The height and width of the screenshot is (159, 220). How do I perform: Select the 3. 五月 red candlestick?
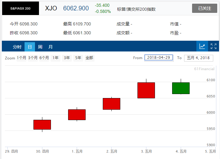click(x=146, y=90)
